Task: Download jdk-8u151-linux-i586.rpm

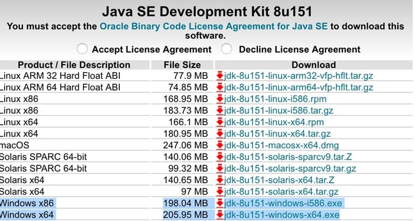Action: (275, 99)
